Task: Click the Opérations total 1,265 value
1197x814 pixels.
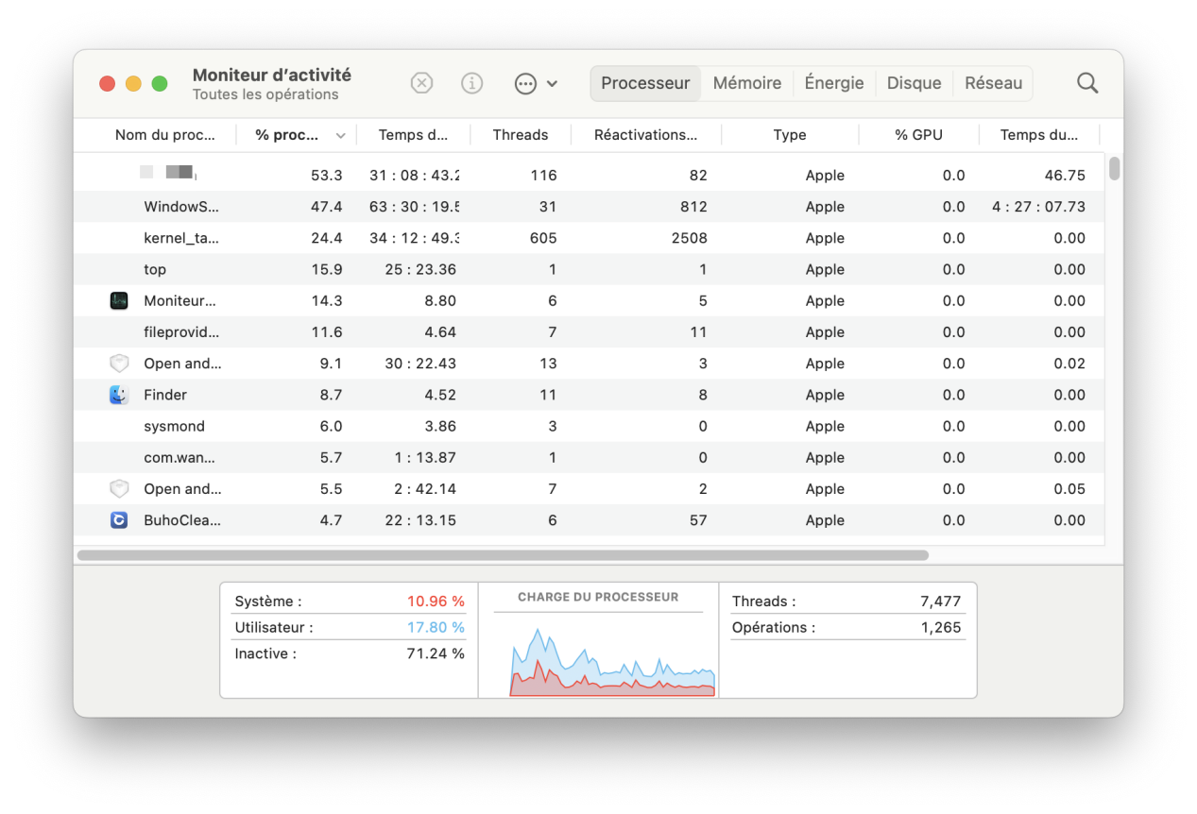Action: point(940,628)
